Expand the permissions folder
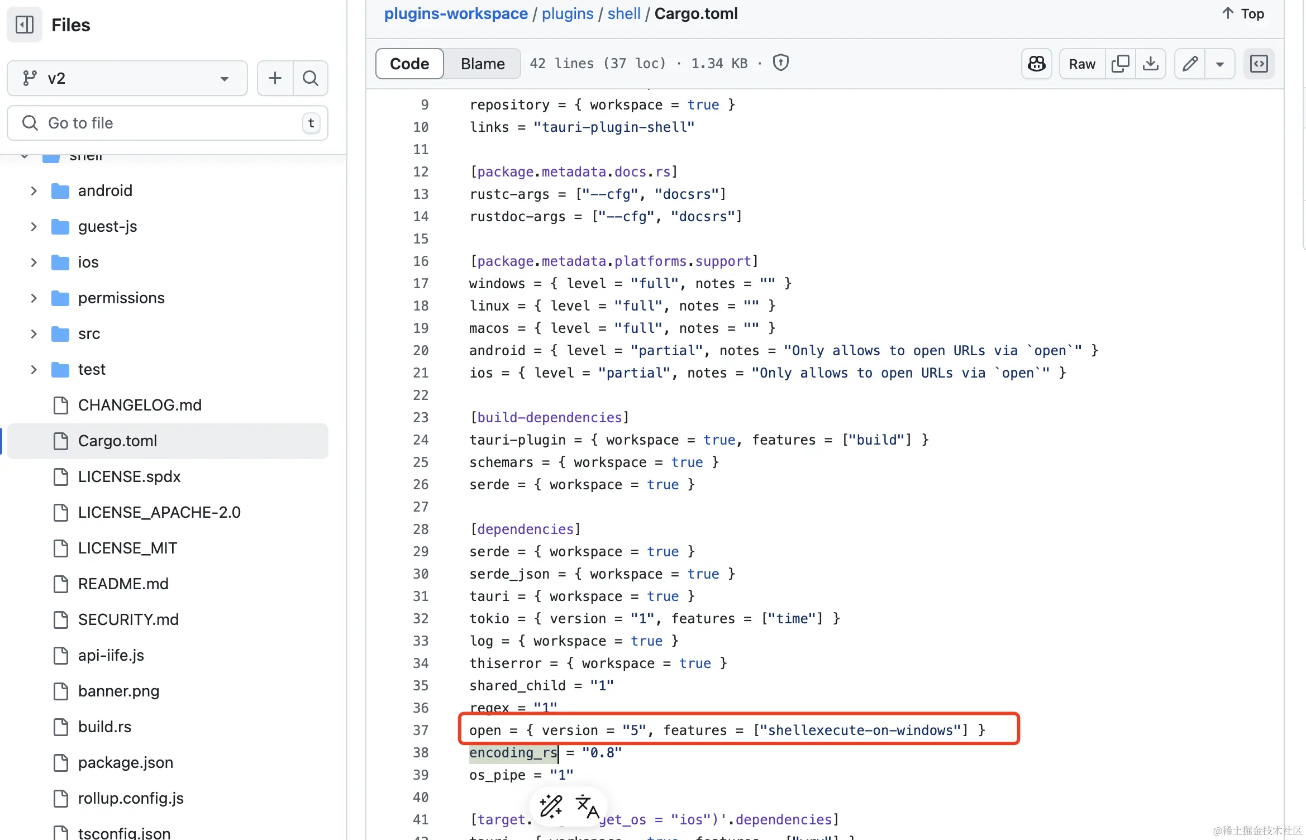The image size is (1306, 840). coord(34,298)
